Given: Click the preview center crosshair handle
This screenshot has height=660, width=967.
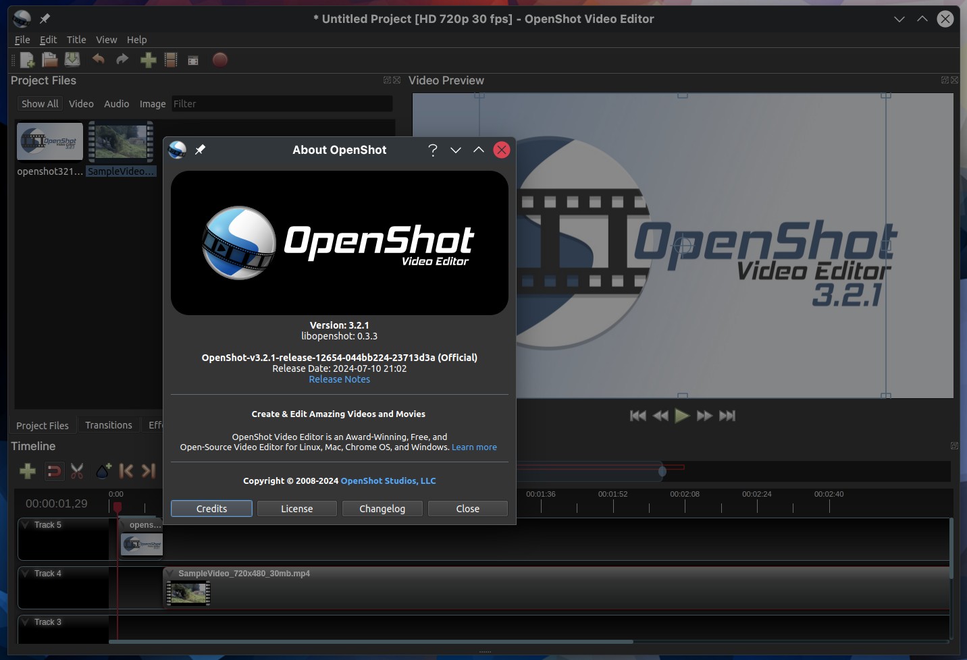Looking at the screenshot, I should (683, 246).
